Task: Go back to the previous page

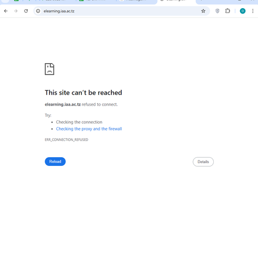Action: pyautogui.click(x=6, y=11)
